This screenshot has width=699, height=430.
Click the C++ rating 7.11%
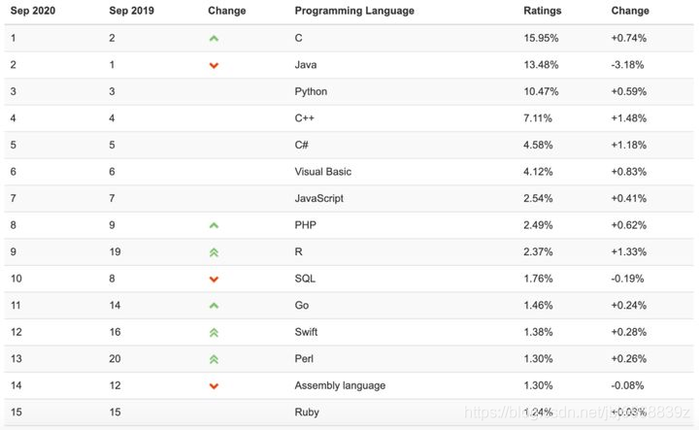(538, 118)
